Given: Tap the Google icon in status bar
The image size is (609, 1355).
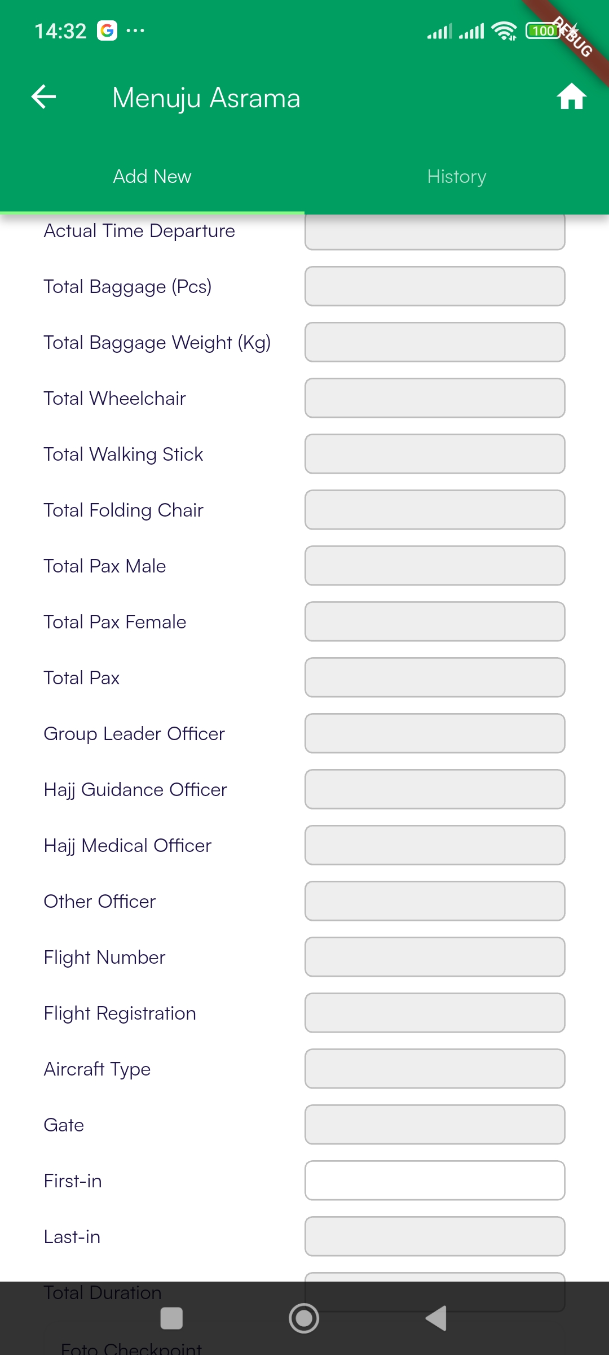Looking at the screenshot, I should click(x=107, y=30).
